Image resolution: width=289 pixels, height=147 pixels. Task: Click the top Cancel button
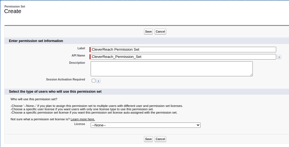pos(160,31)
